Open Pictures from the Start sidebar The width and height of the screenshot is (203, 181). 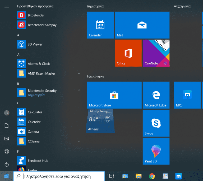(x=7, y=139)
